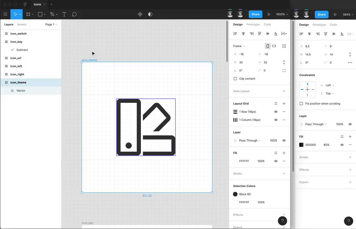Click the Figma home icon in title bar

pos(25,4)
